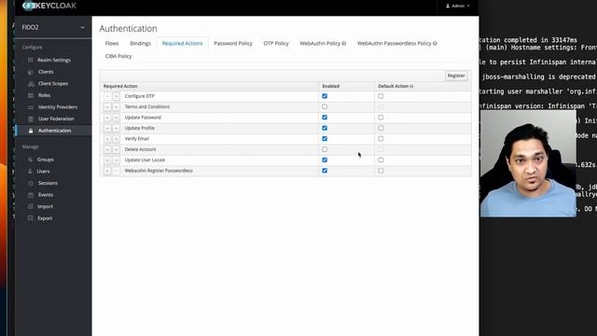Enable the Terms and Conditions checkbox

325,106
